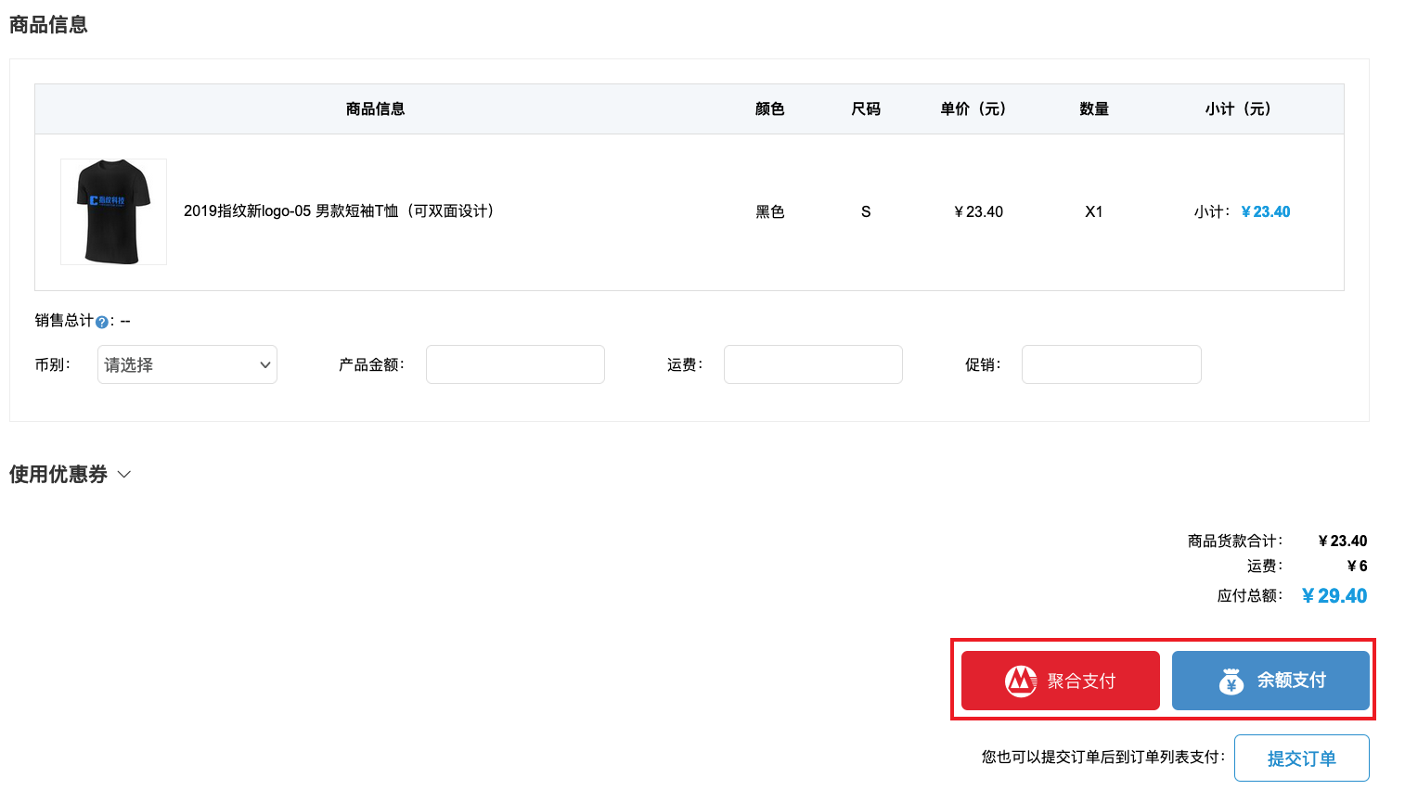Click the 数量 column header
This screenshot has height=790, width=1405.
pos(1094,108)
